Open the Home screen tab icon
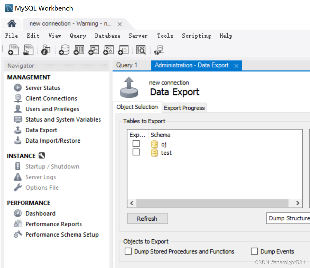 point(12,24)
